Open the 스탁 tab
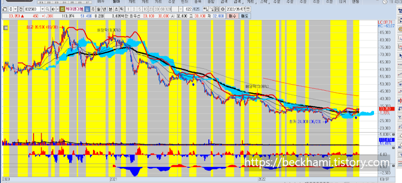Image resolution: width=402 pixels, height=183 pixels. coord(263,2)
